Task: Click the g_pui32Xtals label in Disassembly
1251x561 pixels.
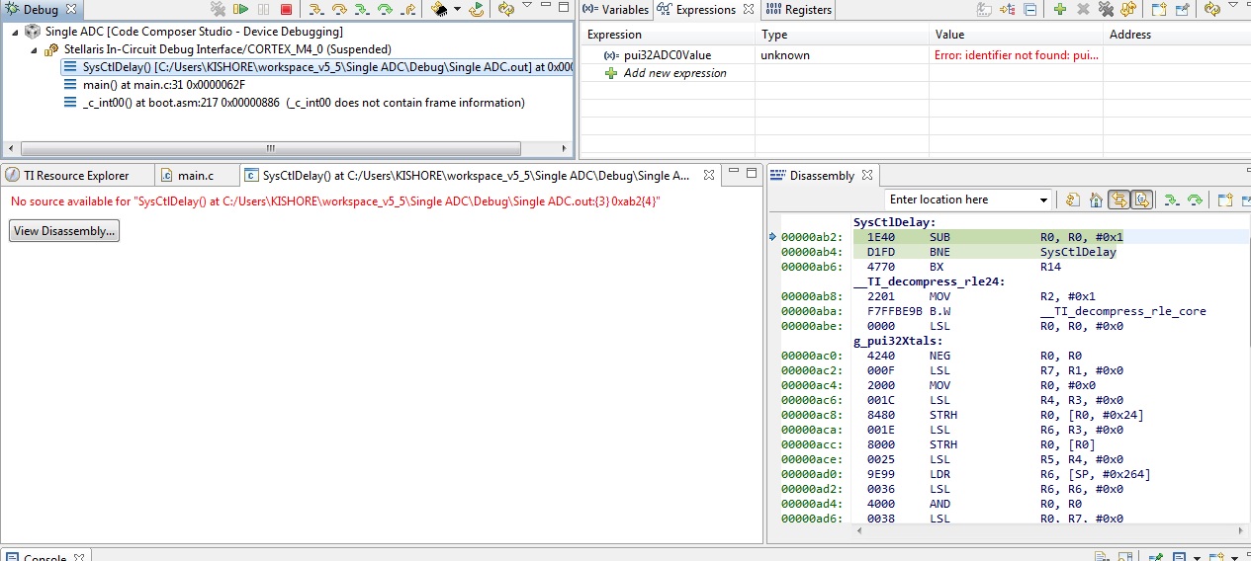Action: 898,341
